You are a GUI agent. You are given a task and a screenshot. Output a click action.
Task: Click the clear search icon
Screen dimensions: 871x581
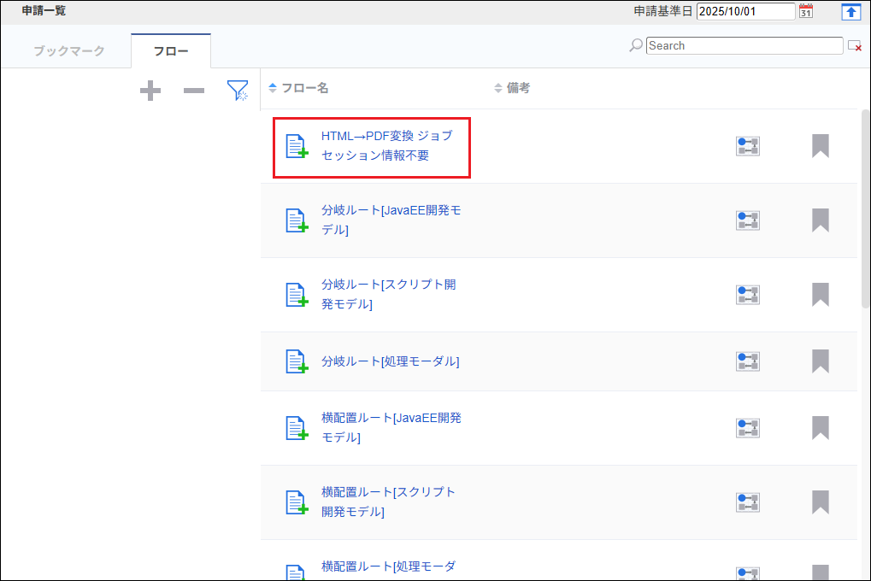pos(854,46)
